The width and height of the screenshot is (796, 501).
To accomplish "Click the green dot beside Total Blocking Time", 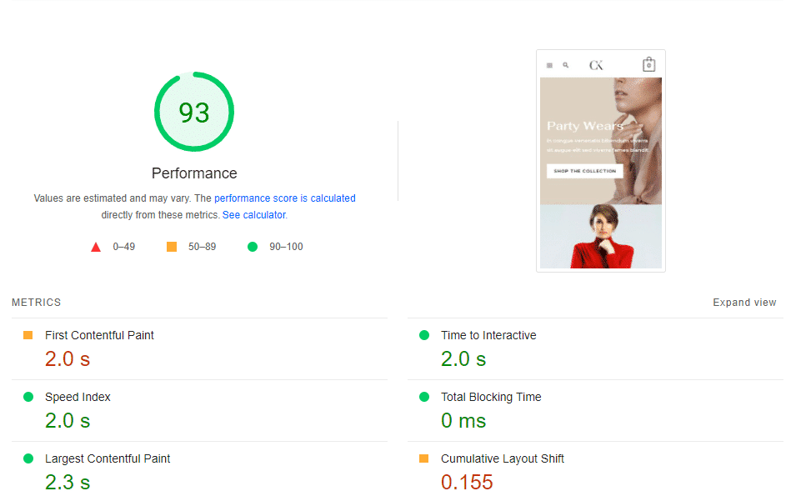I will point(423,397).
